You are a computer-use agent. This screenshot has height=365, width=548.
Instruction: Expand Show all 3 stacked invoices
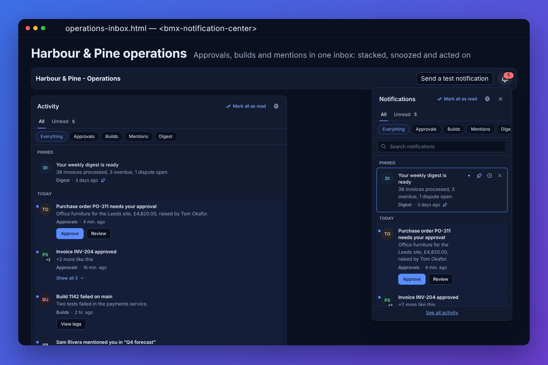[x=70, y=278]
